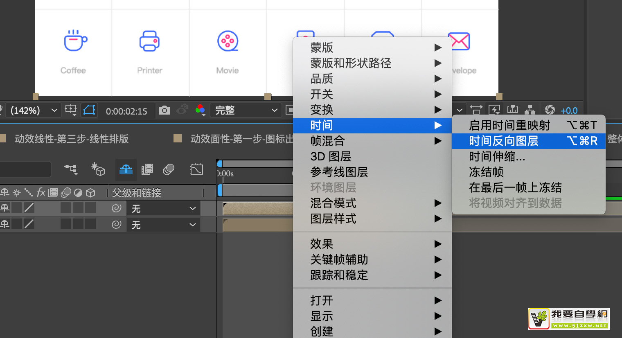Take a snapshot with the camera icon
Viewport: 622px width, 338px height.
(165, 110)
